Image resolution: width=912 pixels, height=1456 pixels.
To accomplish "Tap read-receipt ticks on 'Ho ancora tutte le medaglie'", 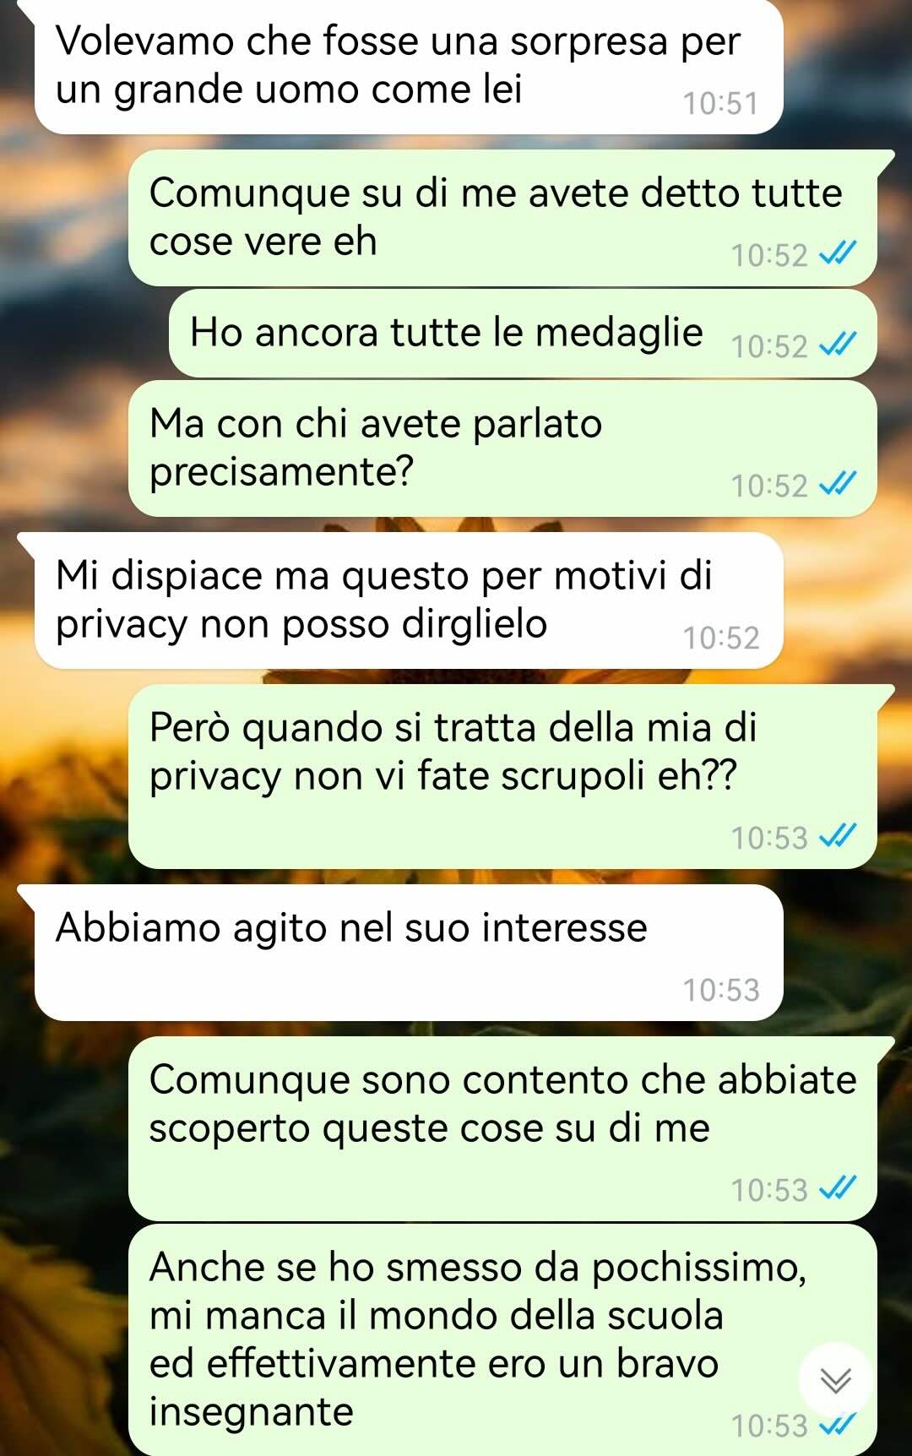I will (838, 344).
